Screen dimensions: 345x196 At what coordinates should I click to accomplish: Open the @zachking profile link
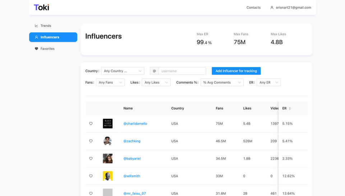[x=132, y=141]
